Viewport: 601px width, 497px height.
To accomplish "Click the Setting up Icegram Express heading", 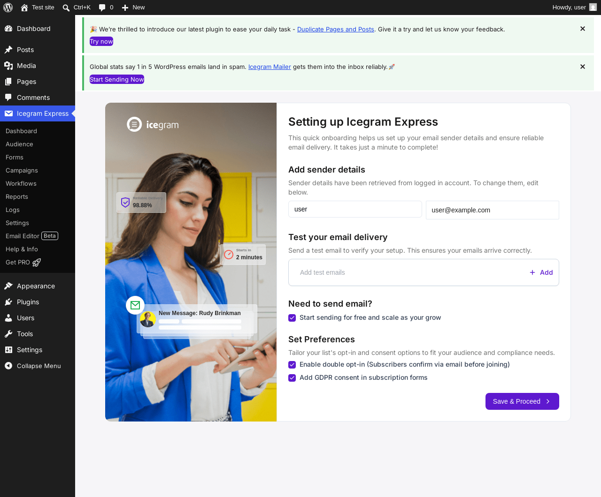I will 363,122.
